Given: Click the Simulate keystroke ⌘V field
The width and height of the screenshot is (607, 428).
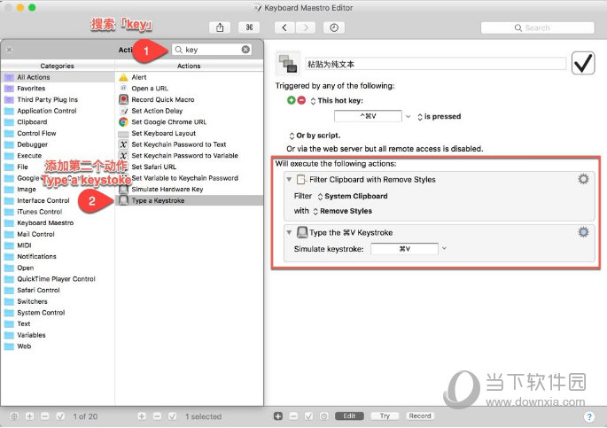Looking at the screenshot, I should click(405, 249).
